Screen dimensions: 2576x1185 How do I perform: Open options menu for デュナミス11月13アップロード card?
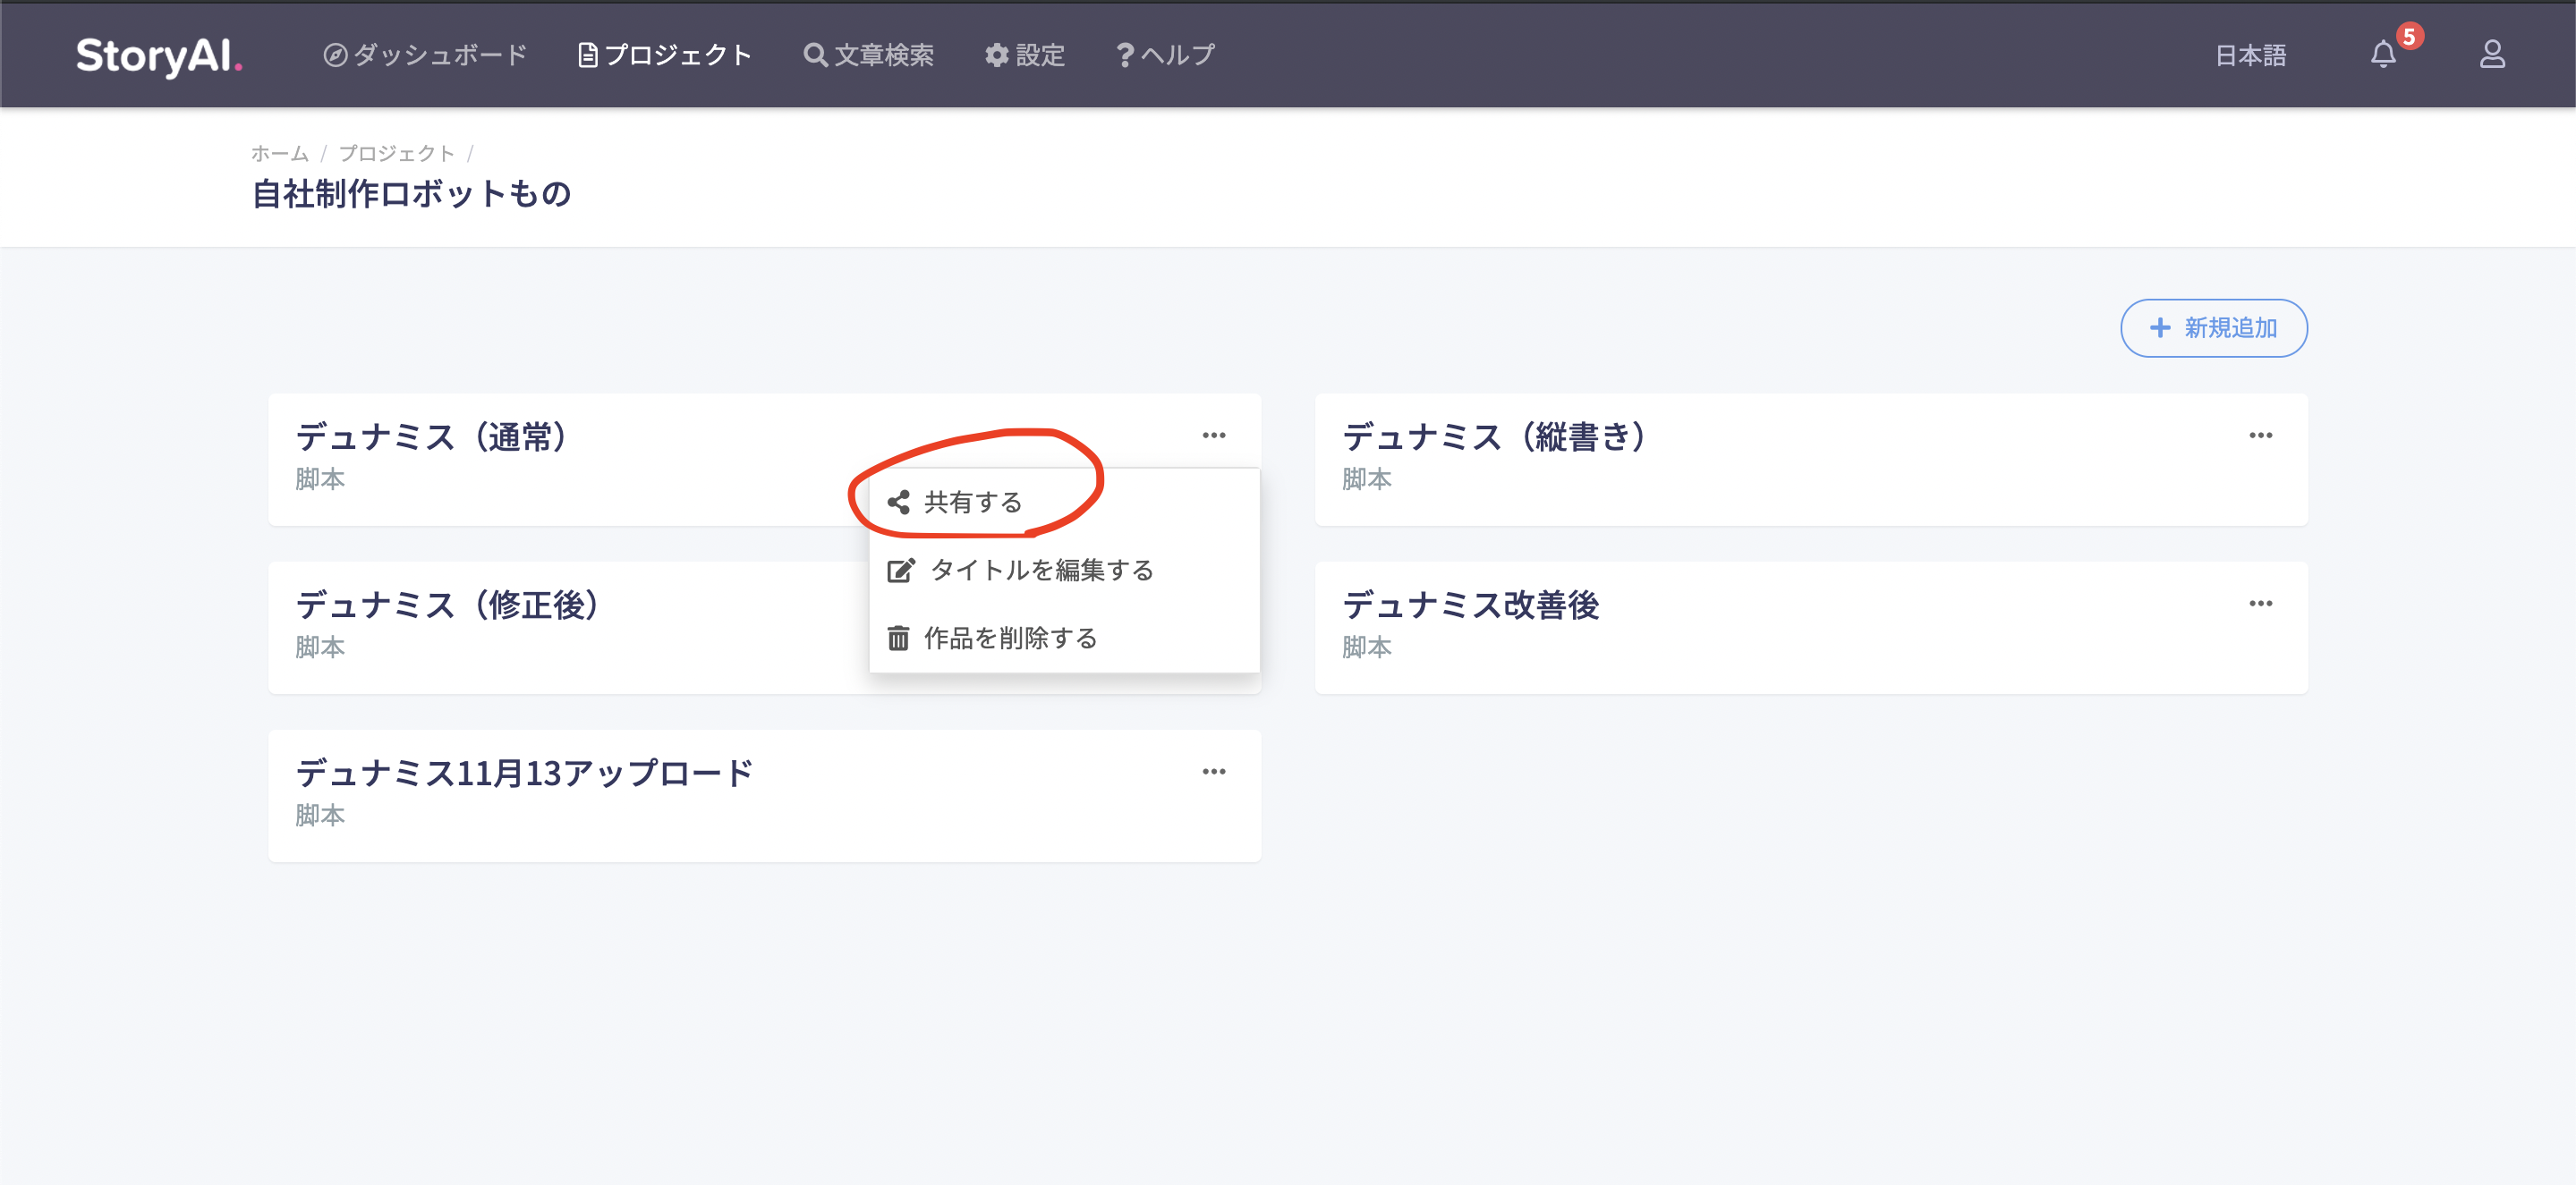click(x=1212, y=770)
